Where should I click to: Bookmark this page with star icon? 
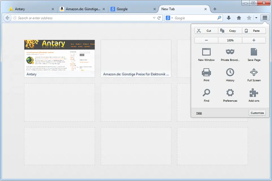(249, 18)
